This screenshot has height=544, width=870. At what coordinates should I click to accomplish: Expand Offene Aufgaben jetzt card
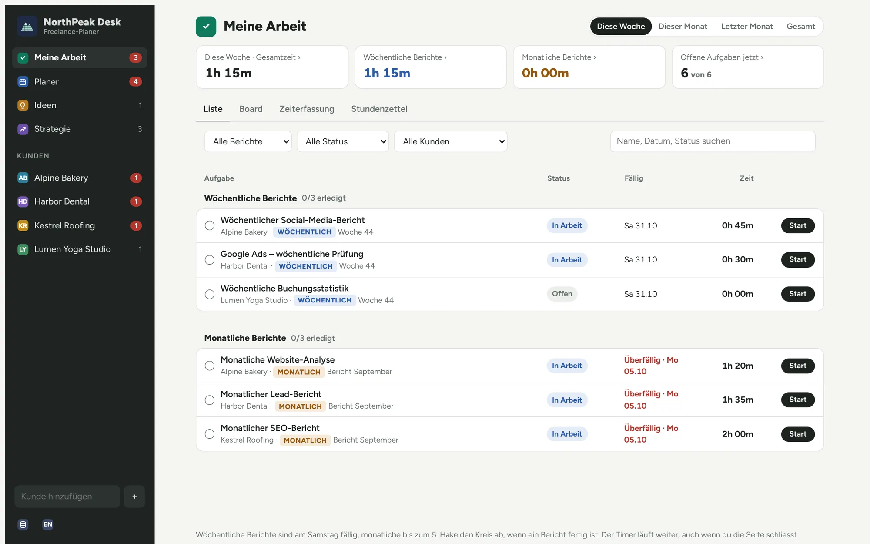click(x=748, y=67)
